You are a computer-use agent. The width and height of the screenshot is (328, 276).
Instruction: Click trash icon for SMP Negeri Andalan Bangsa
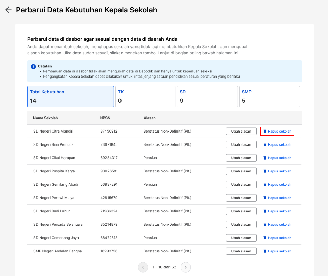tap(265, 251)
